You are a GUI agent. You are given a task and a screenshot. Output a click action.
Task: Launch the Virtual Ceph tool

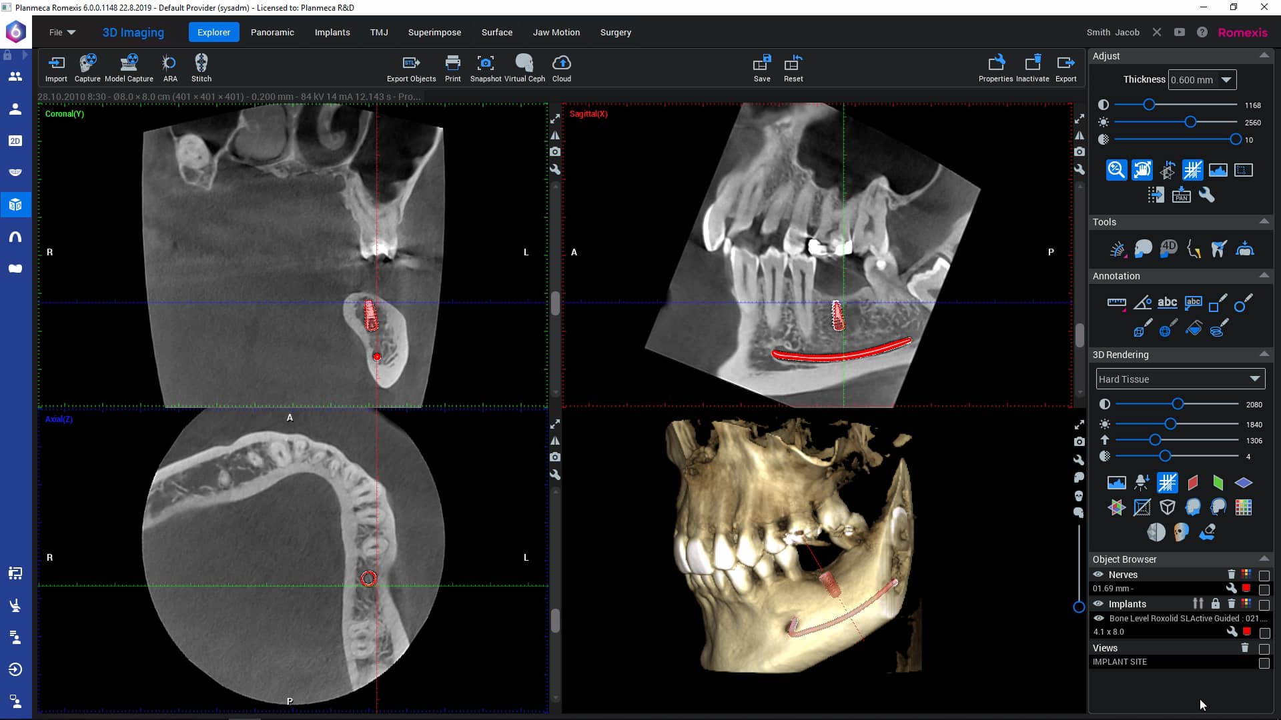[524, 67]
